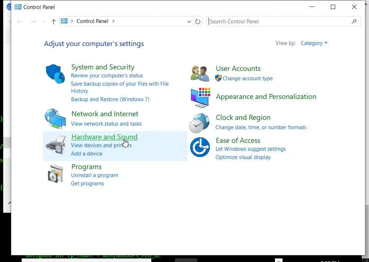Click the UAC shield next to Change account type
Viewport: 369px width, 262px height.
pos(218,78)
